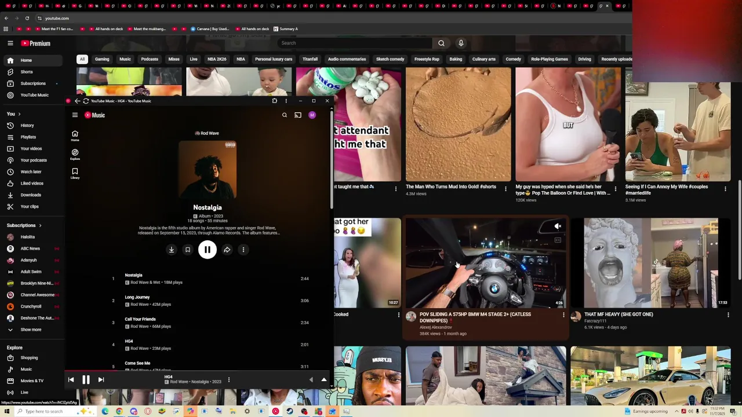
Task: Open Alexej Alexandrov channel link
Action: coord(436,327)
